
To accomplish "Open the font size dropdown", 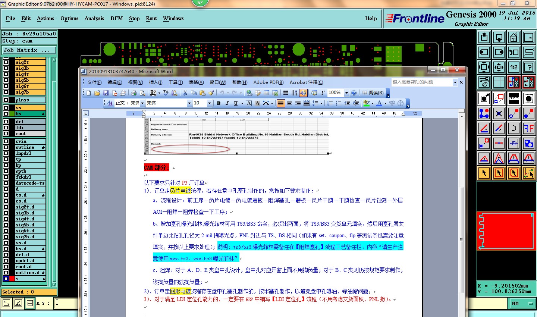I will pyautogui.click(x=209, y=103).
